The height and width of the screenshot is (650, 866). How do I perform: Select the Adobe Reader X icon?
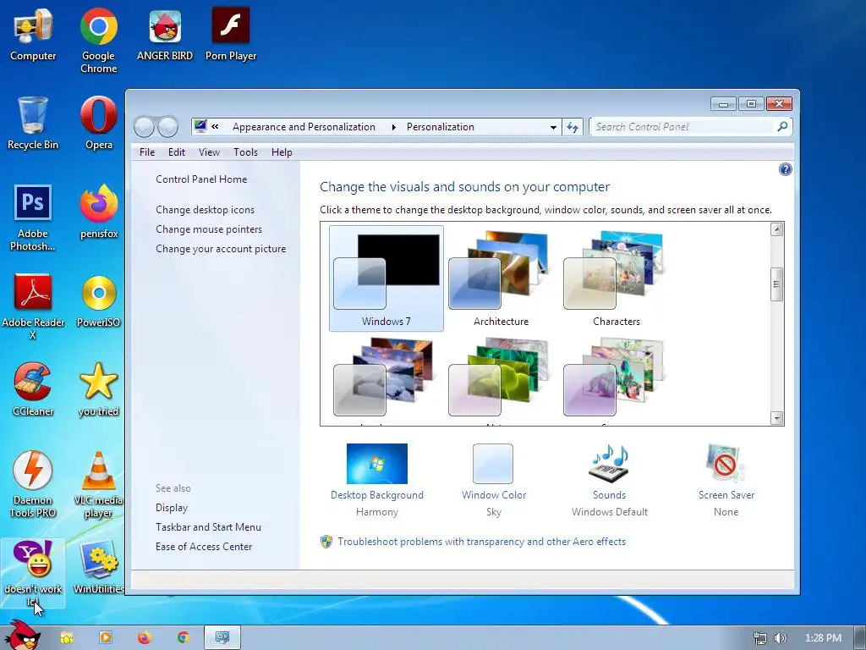(x=33, y=306)
